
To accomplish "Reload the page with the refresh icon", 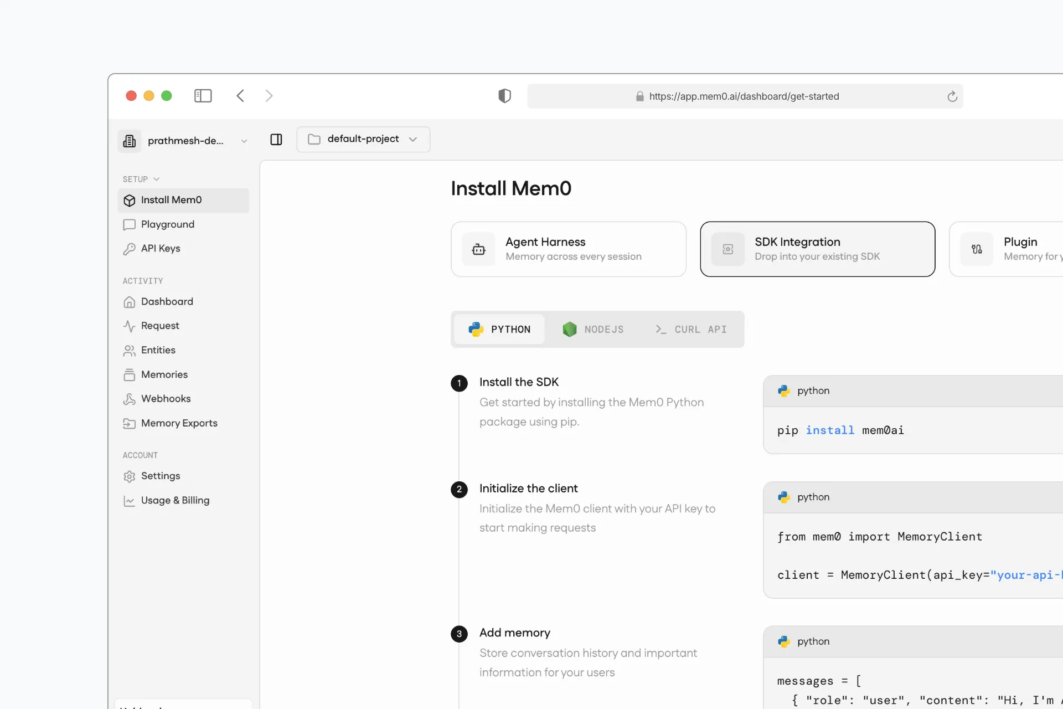I will tap(952, 96).
